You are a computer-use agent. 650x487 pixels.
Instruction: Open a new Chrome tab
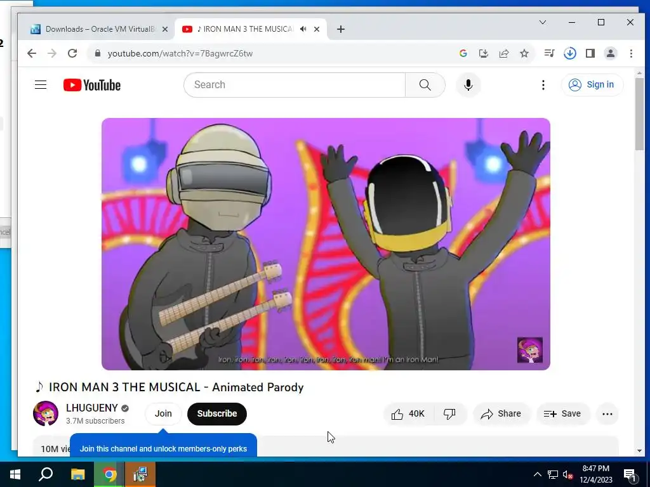pyautogui.click(x=341, y=29)
